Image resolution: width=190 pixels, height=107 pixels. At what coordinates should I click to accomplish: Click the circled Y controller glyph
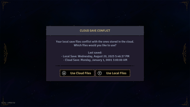tap(100, 73)
